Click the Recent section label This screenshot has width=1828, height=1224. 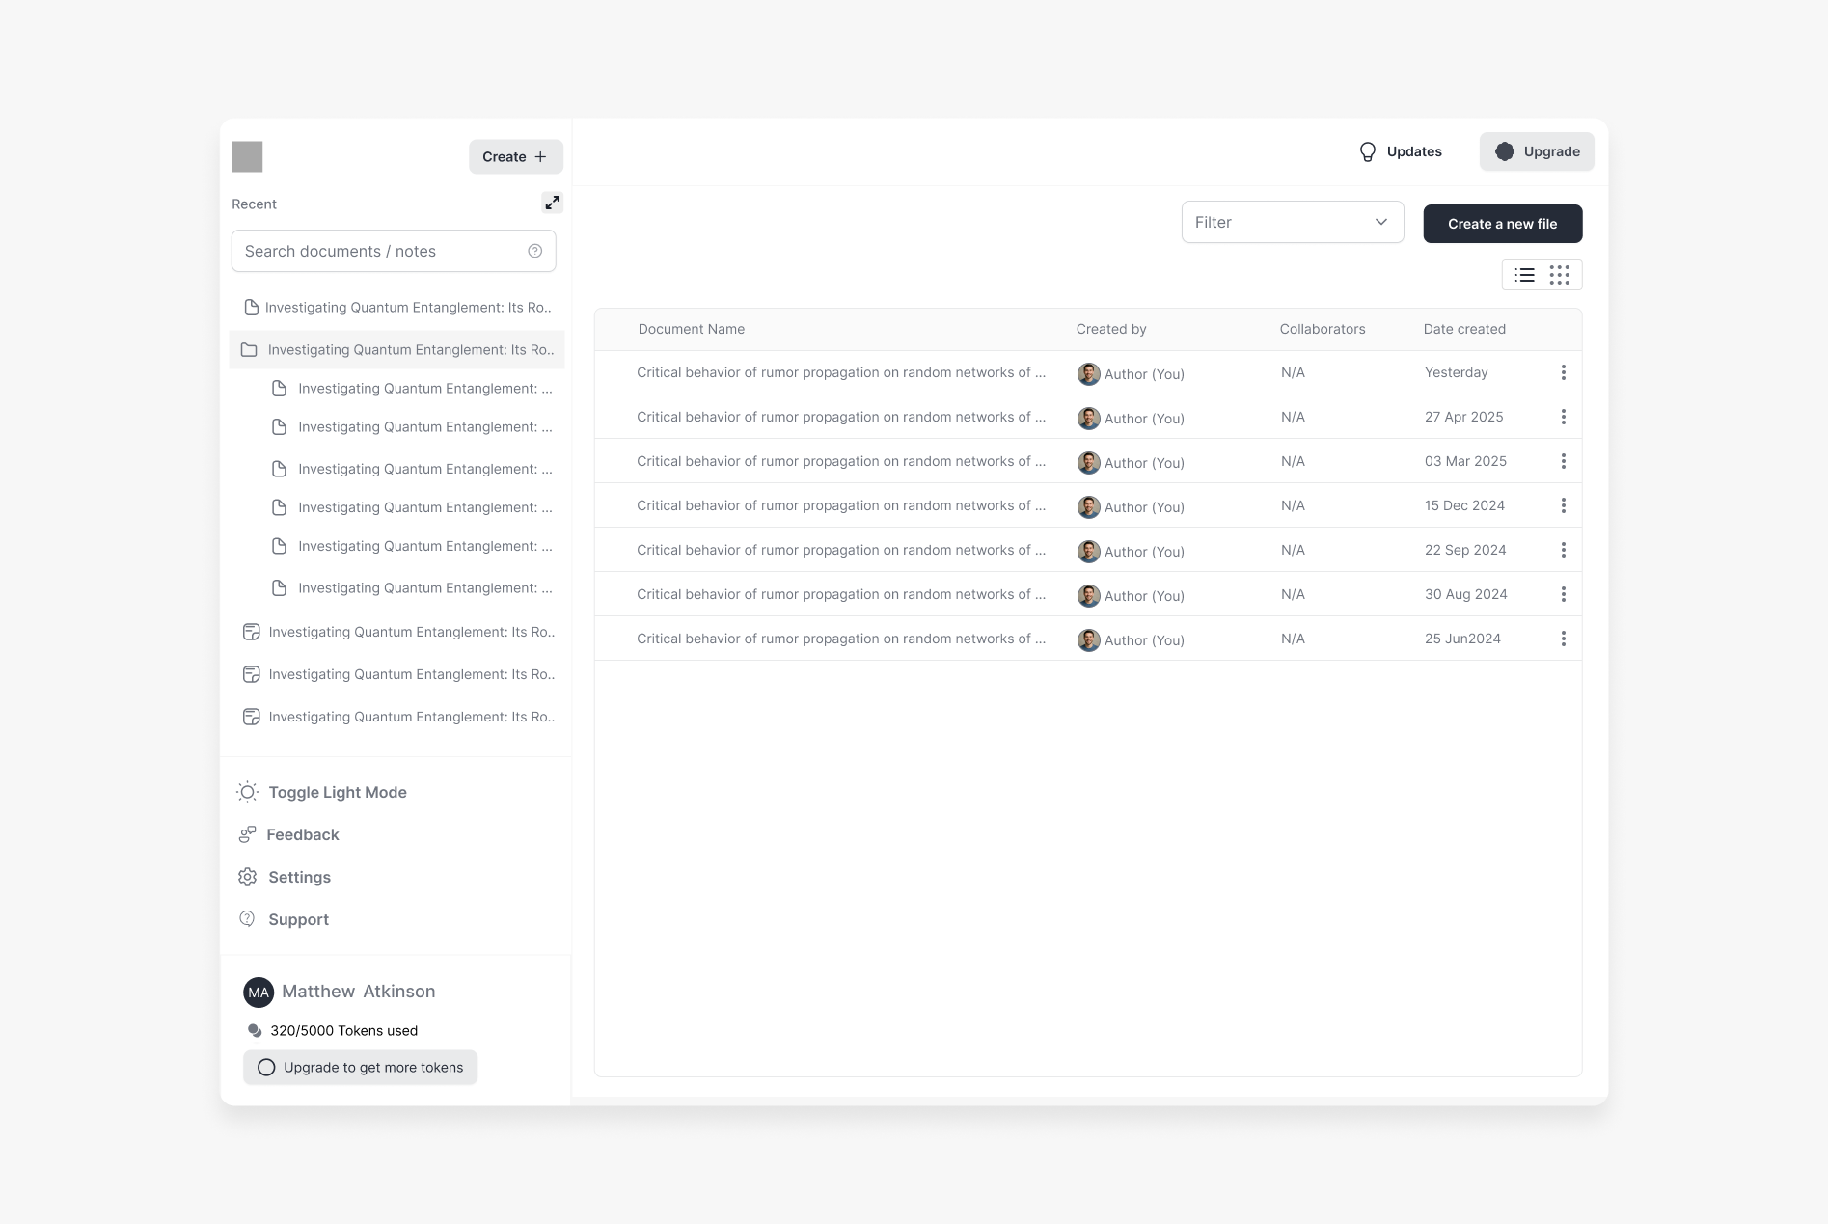click(254, 204)
